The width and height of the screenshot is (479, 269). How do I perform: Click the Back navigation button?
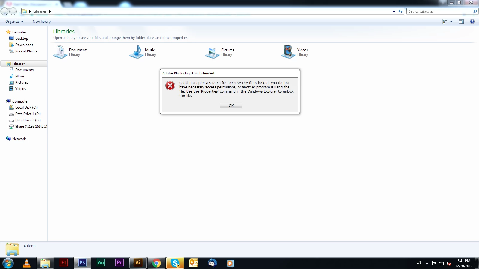coord(5,11)
